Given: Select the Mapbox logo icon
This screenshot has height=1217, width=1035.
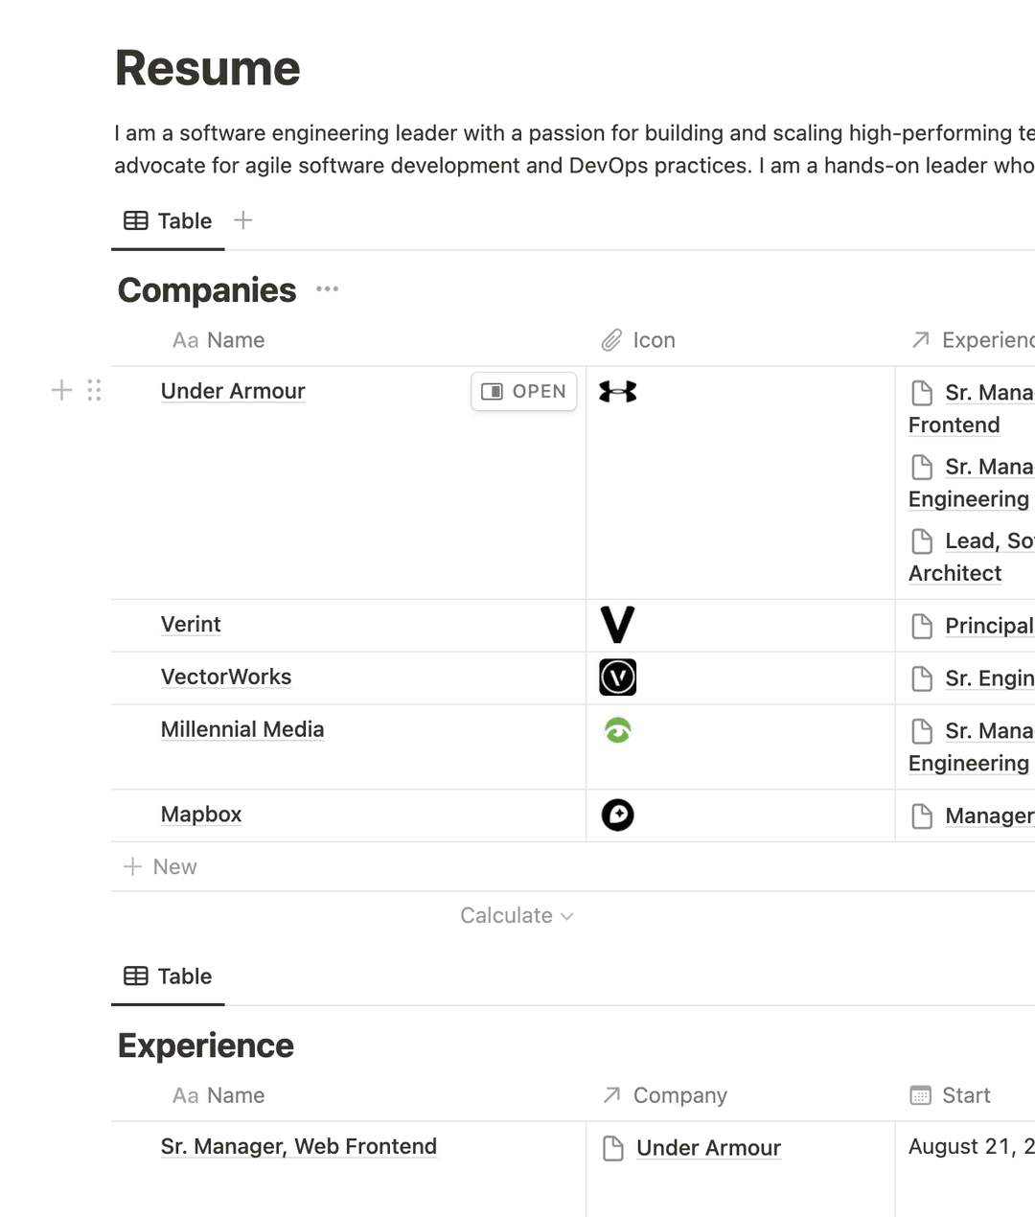Looking at the screenshot, I should click(x=618, y=815).
